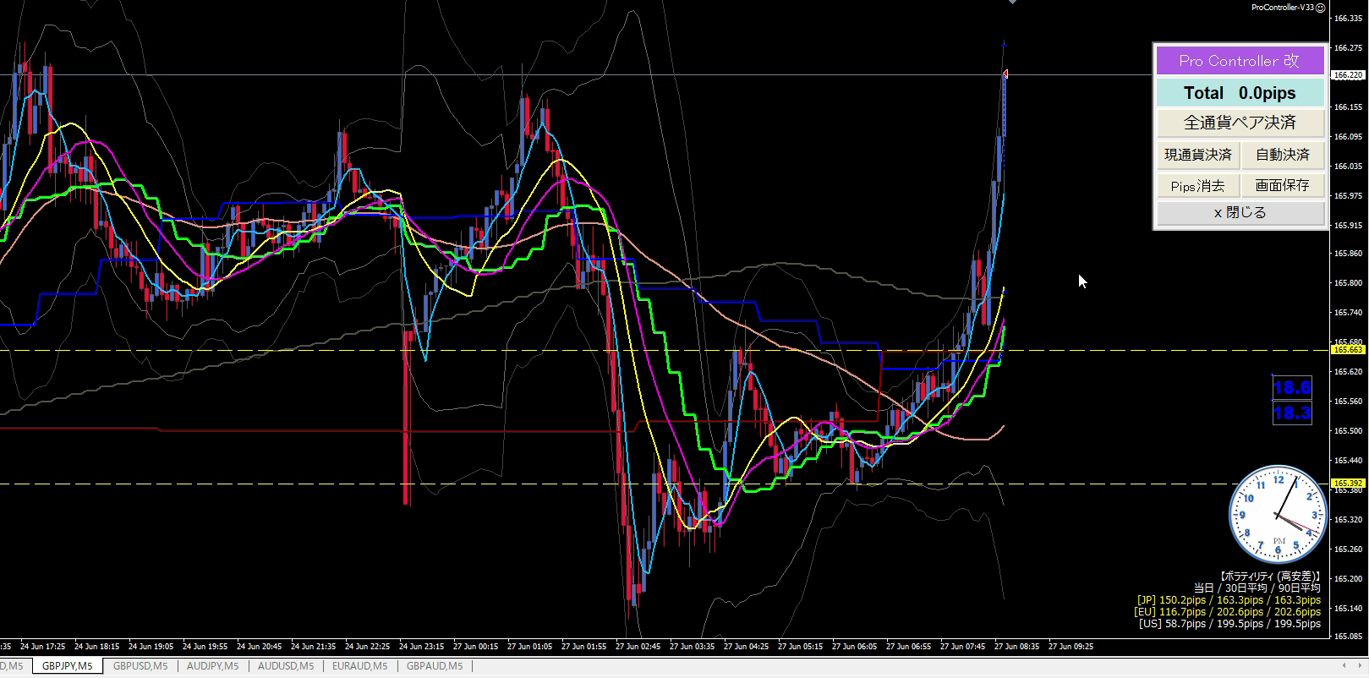Save the screen with 画面保存

coord(1282,185)
